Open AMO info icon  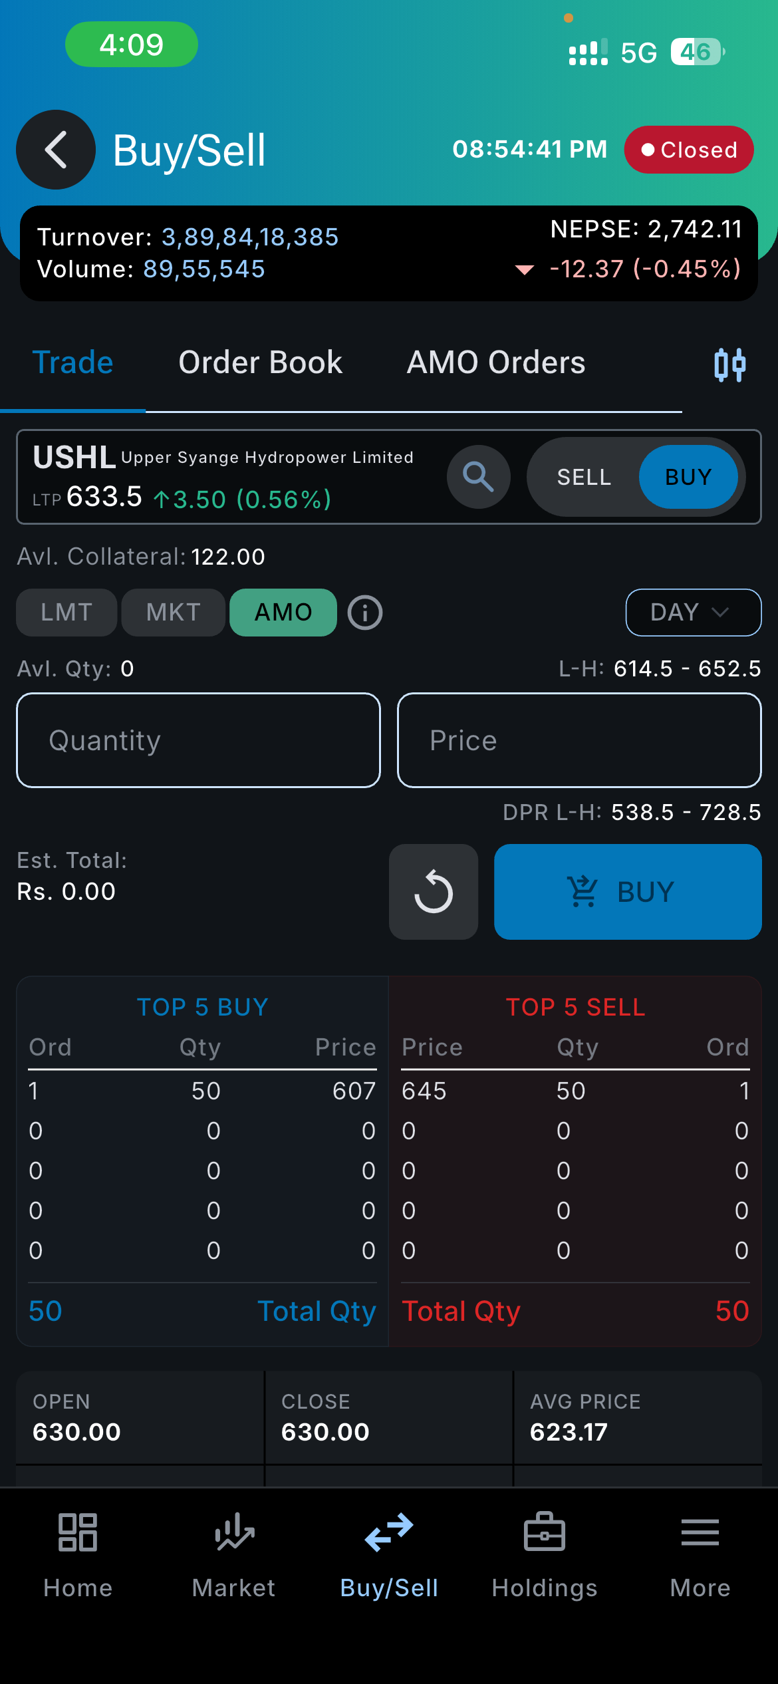[x=364, y=613]
